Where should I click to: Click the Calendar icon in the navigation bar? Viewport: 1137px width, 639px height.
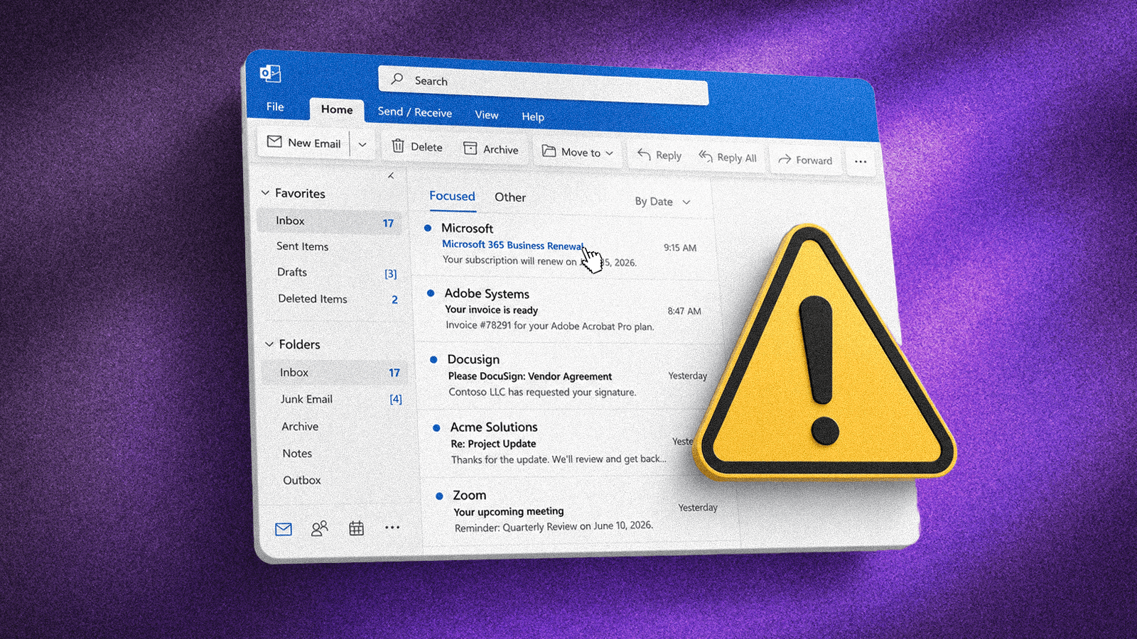[x=357, y=528]
